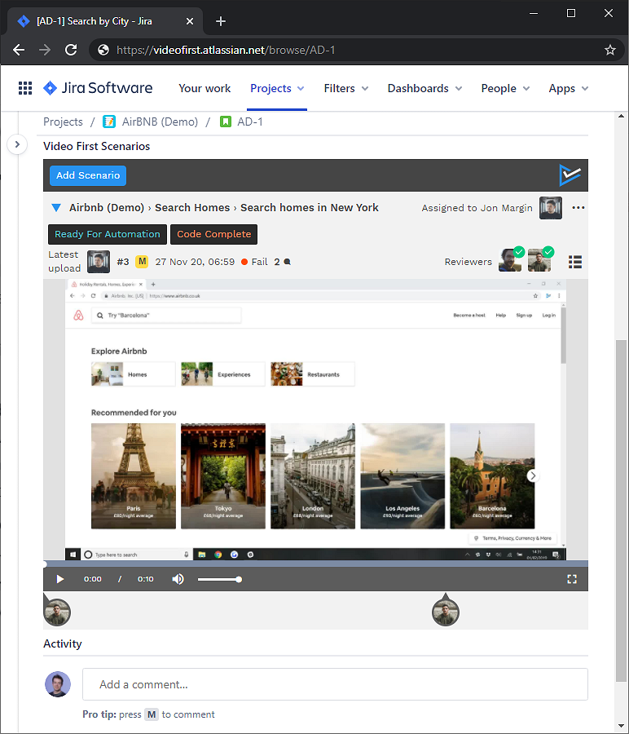The height and width of the screenshot is (734, 629).
Task: Reload the browser page
Action: point(71,50)
